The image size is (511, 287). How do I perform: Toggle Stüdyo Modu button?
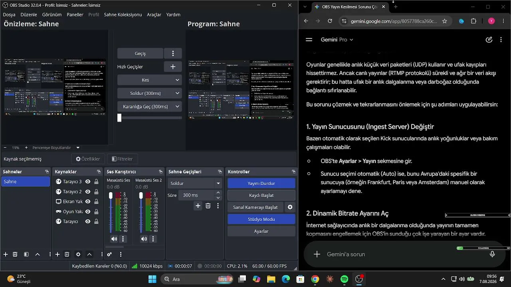click(261, 219)
